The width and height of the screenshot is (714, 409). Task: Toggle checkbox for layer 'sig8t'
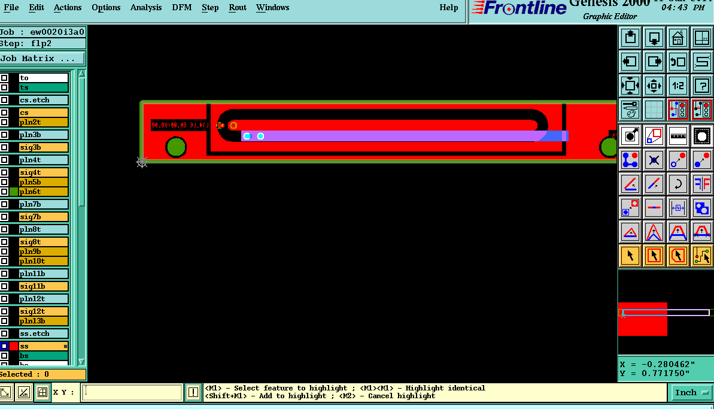(x=5, y=242)
